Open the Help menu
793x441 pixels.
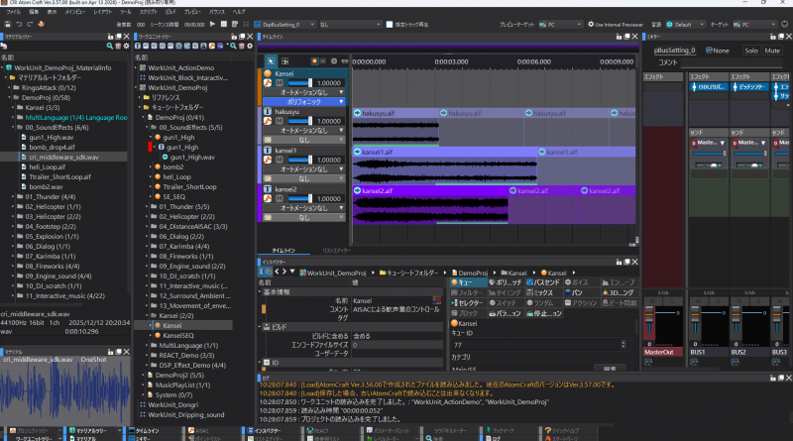point(239,11)
